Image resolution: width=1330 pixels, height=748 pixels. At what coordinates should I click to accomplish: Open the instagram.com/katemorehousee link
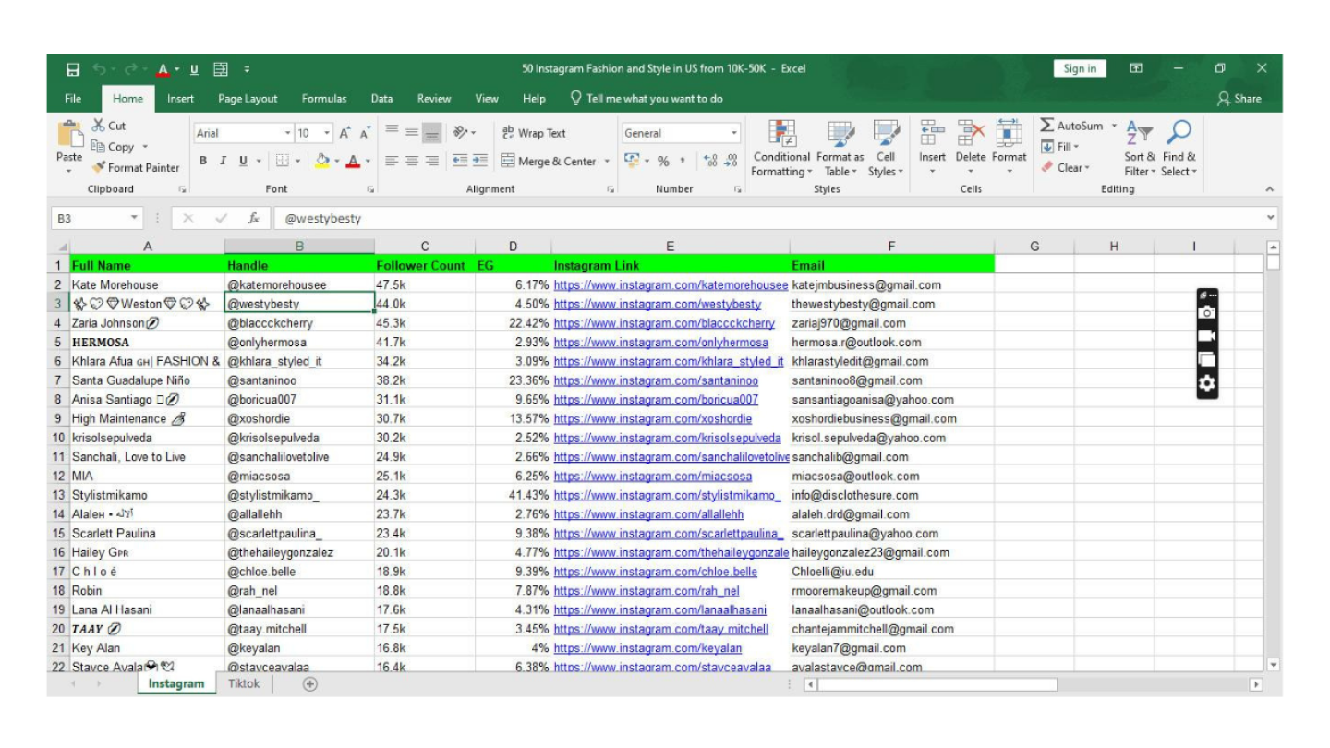671,285
